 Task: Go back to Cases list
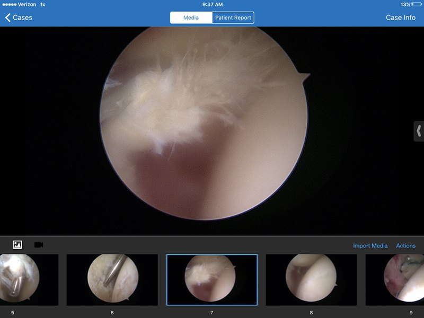tap(19, 17)
